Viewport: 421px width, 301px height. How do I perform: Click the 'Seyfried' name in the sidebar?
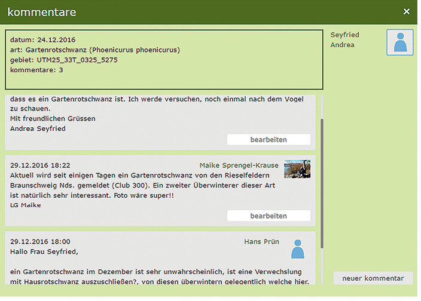click(x=344, y=35)
